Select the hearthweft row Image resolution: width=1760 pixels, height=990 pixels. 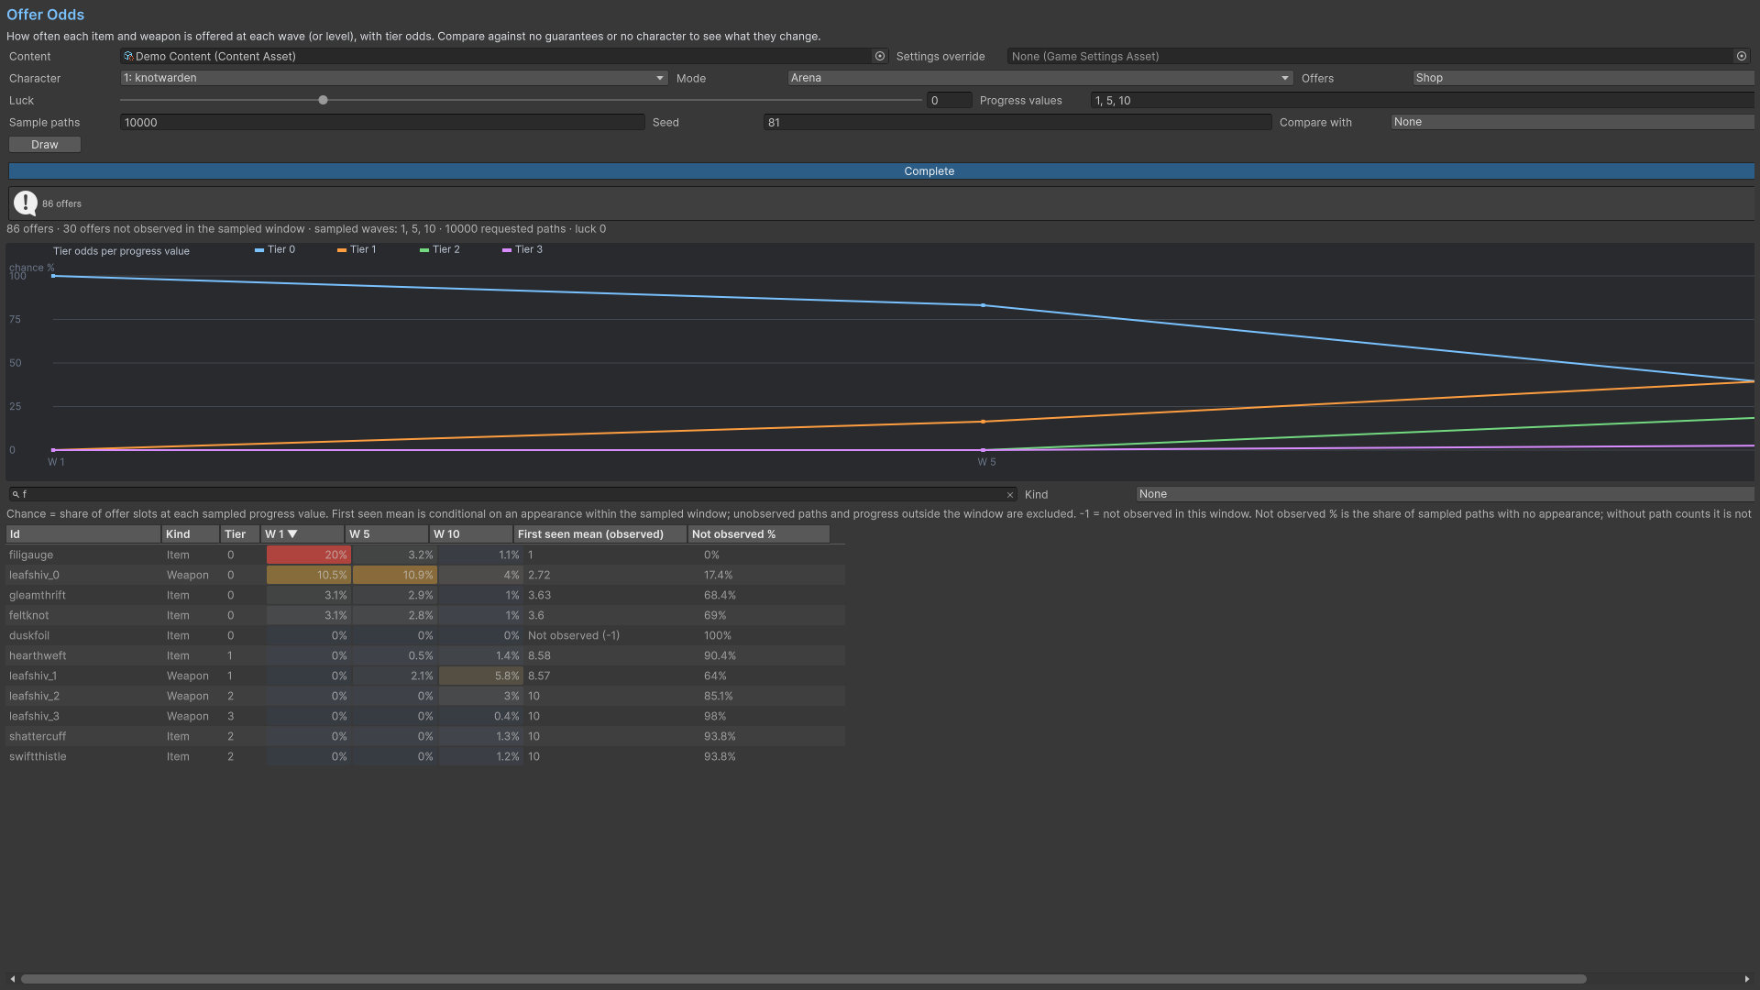[425, 655]
